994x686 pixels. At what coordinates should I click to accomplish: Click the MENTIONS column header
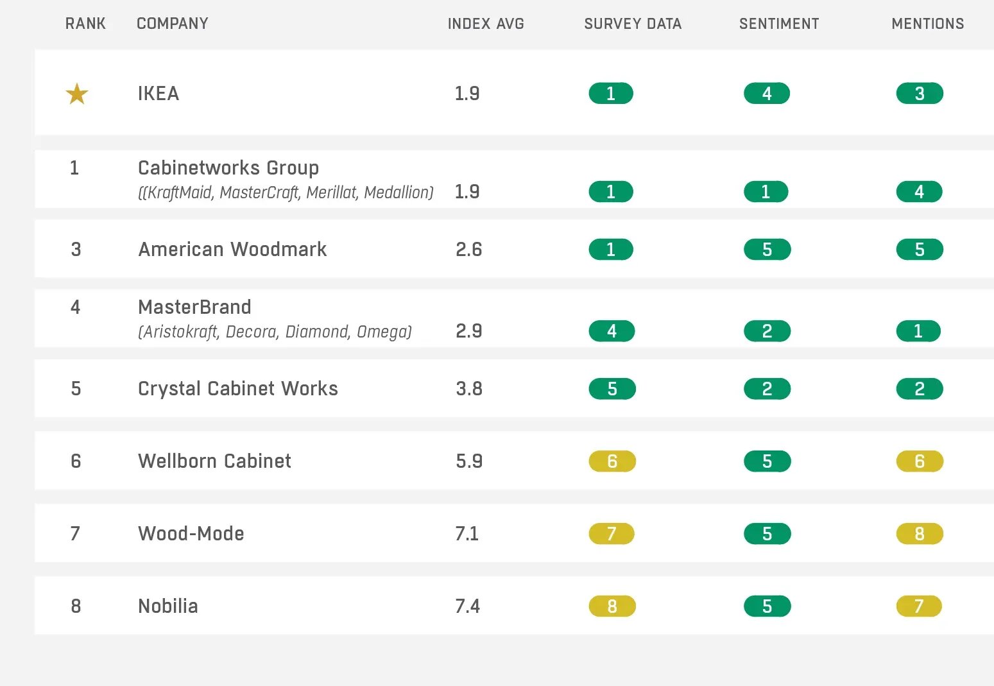coord(927,24)
